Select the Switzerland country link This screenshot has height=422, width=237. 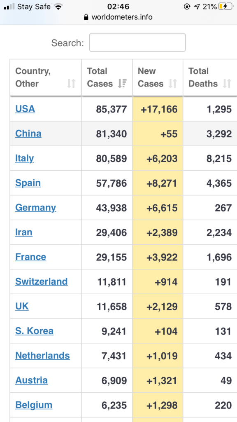[x=41, y=281]
